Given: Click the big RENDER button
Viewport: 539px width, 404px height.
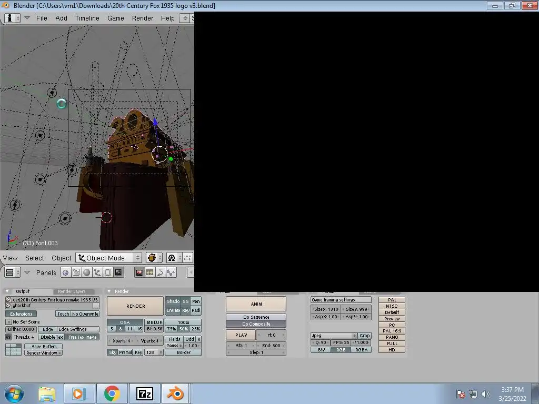Looking at the screenshot, I should [x=135, y=306].
